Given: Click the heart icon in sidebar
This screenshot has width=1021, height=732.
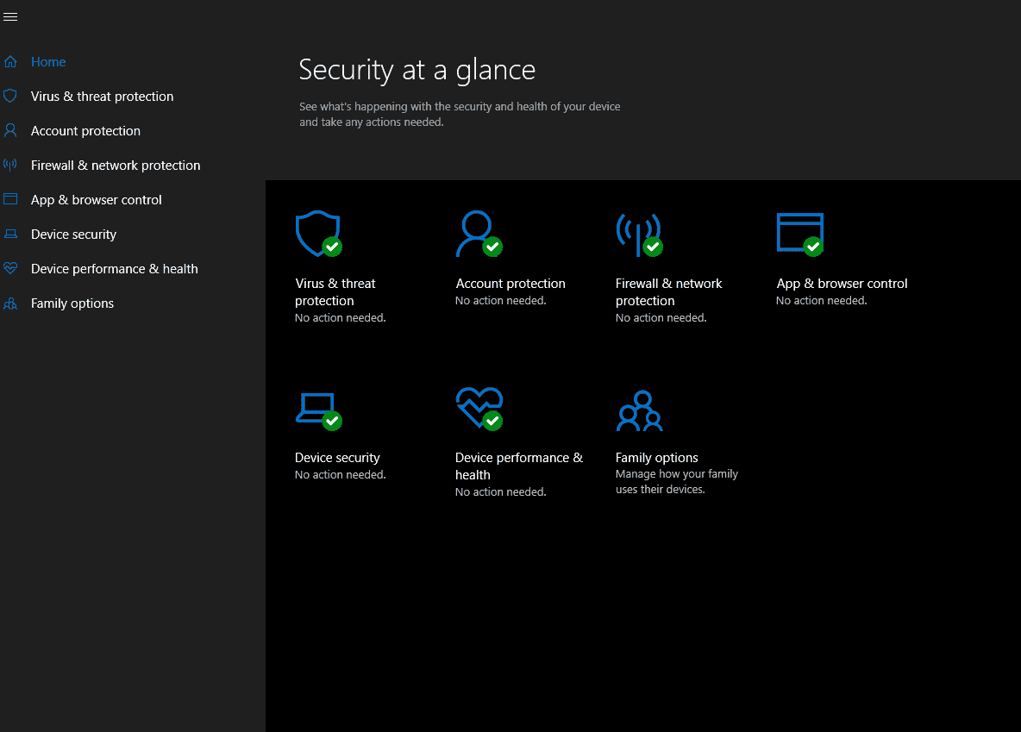Looking at the screenshot, I should click(10, 268).
